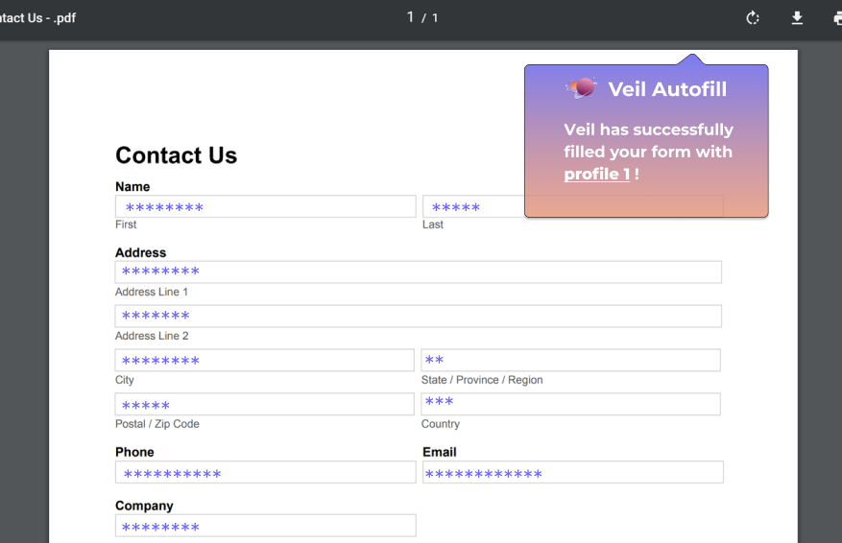Focus the First name field
The image size is (842, 543).
[265, 207]
